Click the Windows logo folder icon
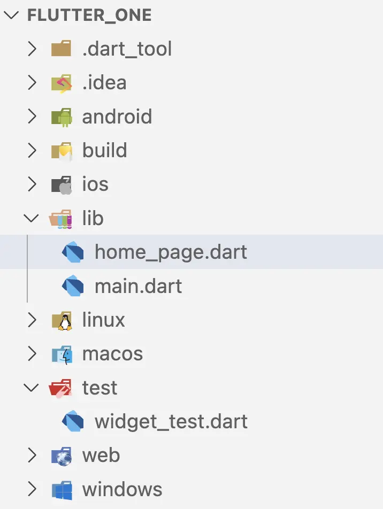This screenshot has height=509, width=383. pyautogui.click(x=62, y=490)
